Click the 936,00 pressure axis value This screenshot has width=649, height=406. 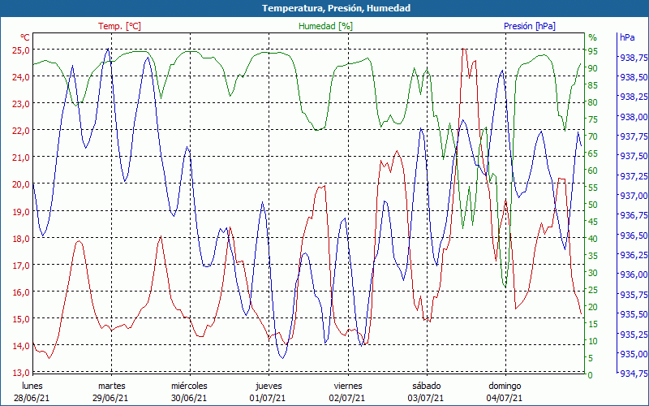pos(634,274)
